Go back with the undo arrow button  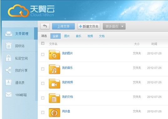45,26
